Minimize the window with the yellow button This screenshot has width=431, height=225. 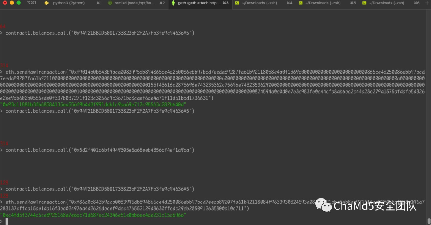(x=12, y=2)
